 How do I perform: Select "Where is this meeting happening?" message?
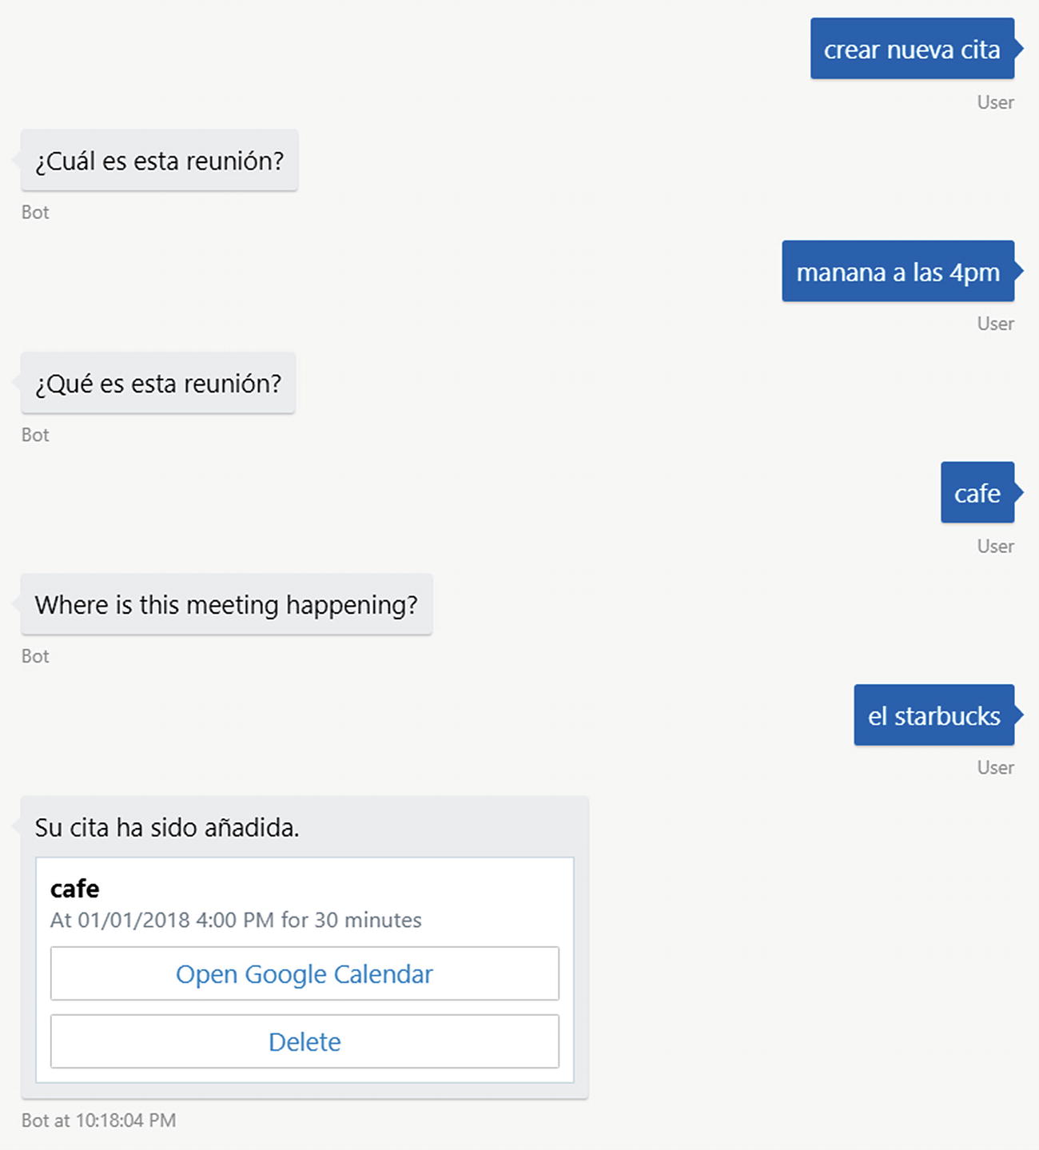click(x=226, y=605)
